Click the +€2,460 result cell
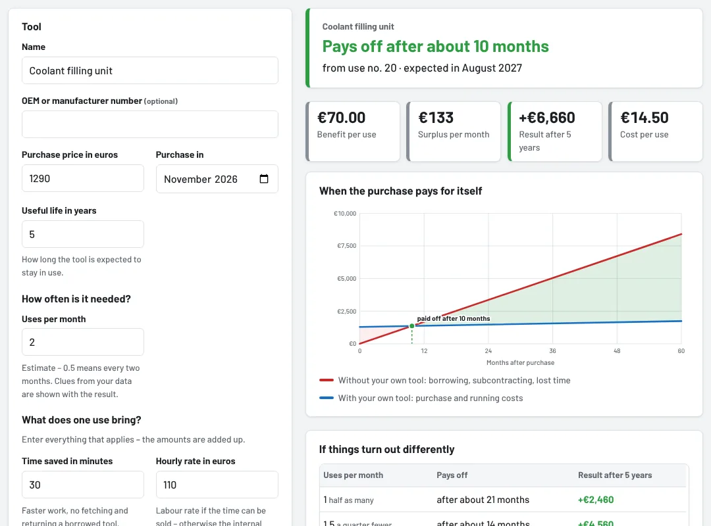 (x=596, y=500)
